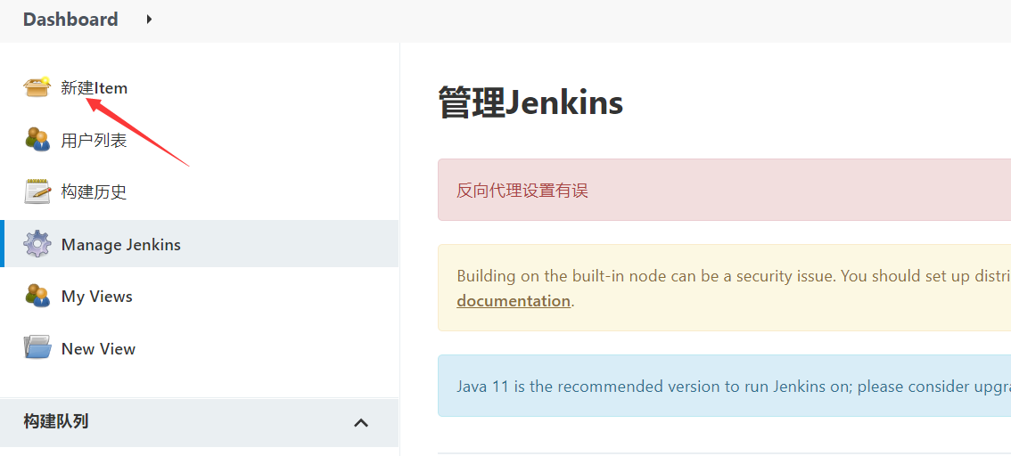Expand the Dashboard breadcrumb arrow menu

(x=149, y=19)
